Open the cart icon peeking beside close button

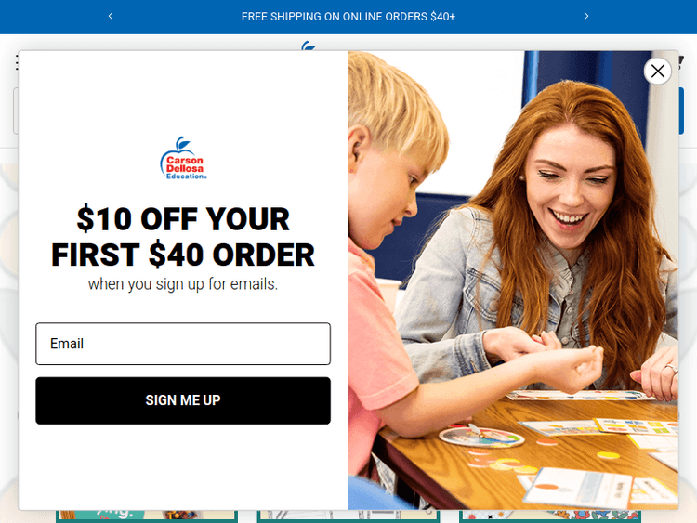(x=681, y=62)
